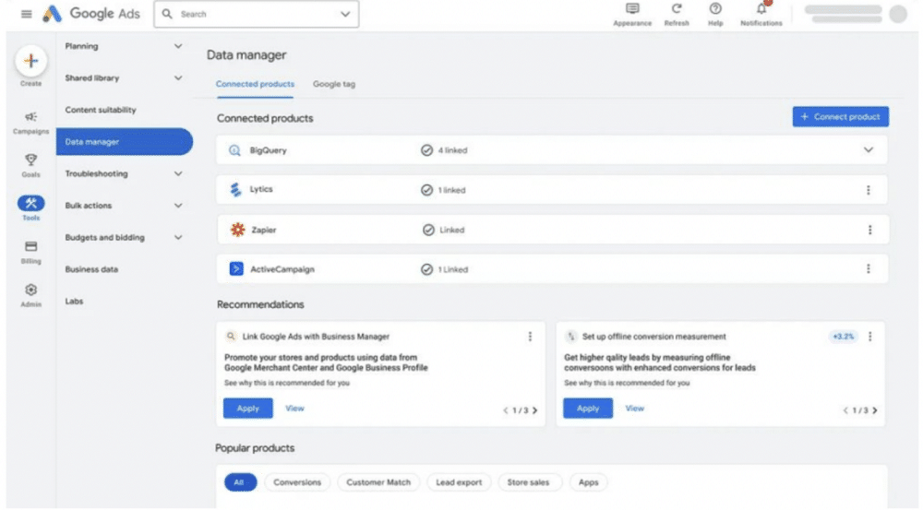Open Business Manager recommendation more options
Screen dimensions: 923x510
coord(530,337)
